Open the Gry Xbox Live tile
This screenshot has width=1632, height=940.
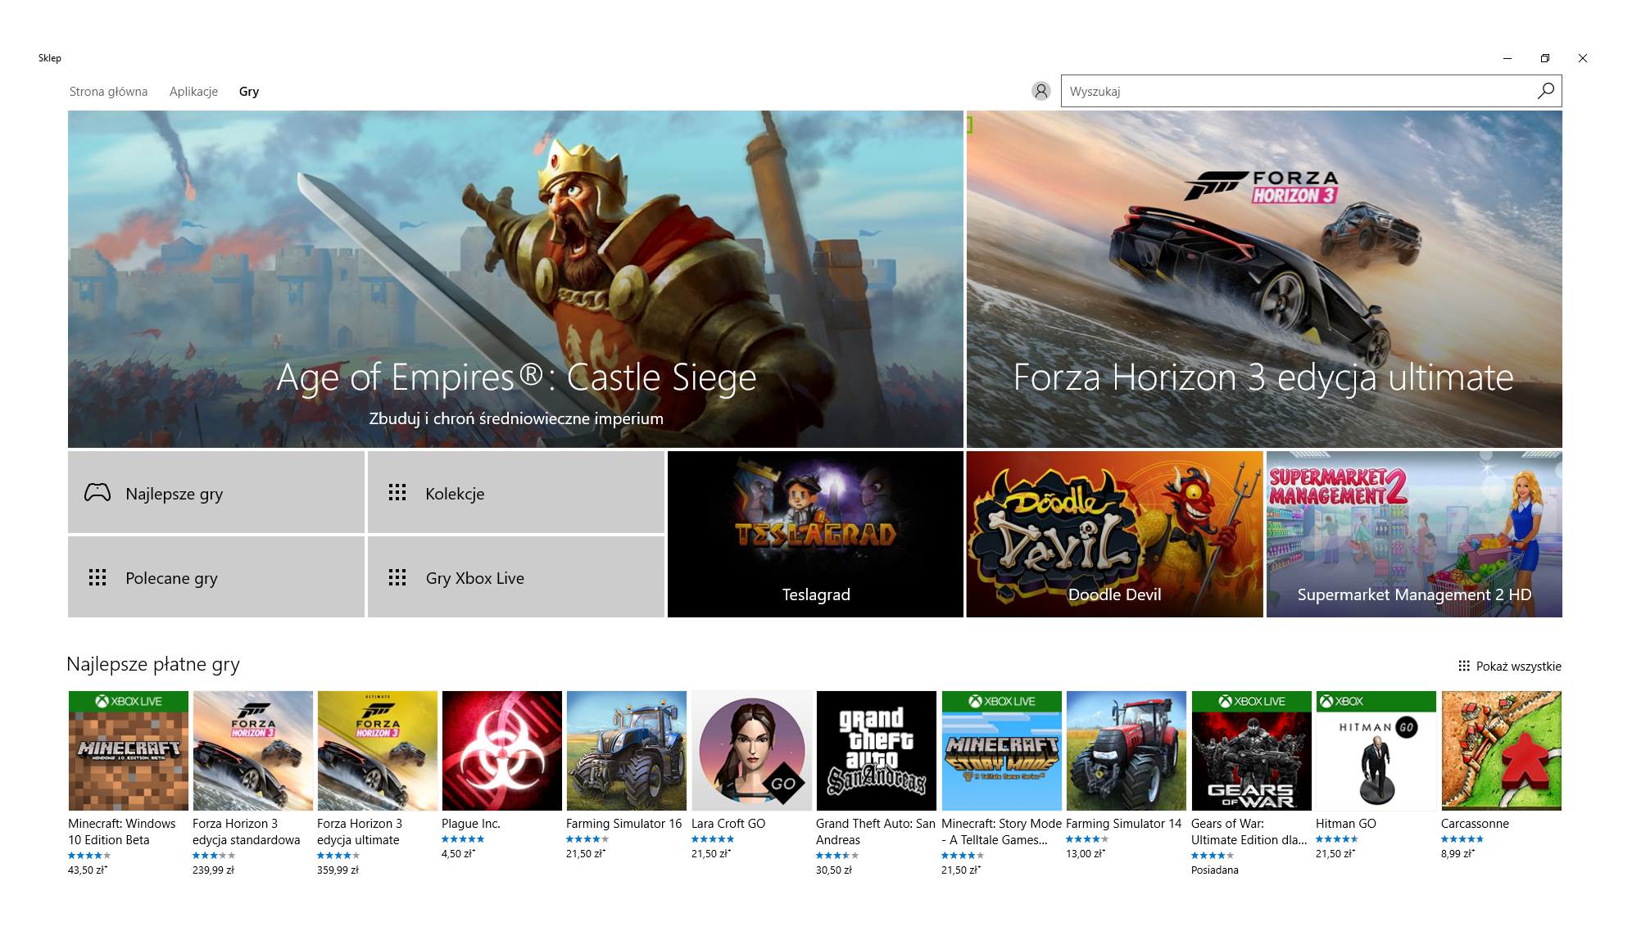[x=516, y=577]
